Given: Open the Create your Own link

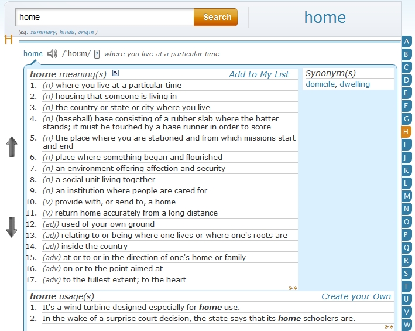Looking at the screenshot, I should point(356,296).
